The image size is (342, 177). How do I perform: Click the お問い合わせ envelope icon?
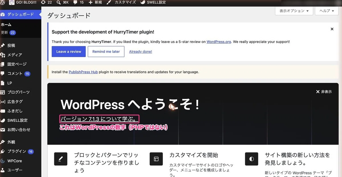point(3,130)
